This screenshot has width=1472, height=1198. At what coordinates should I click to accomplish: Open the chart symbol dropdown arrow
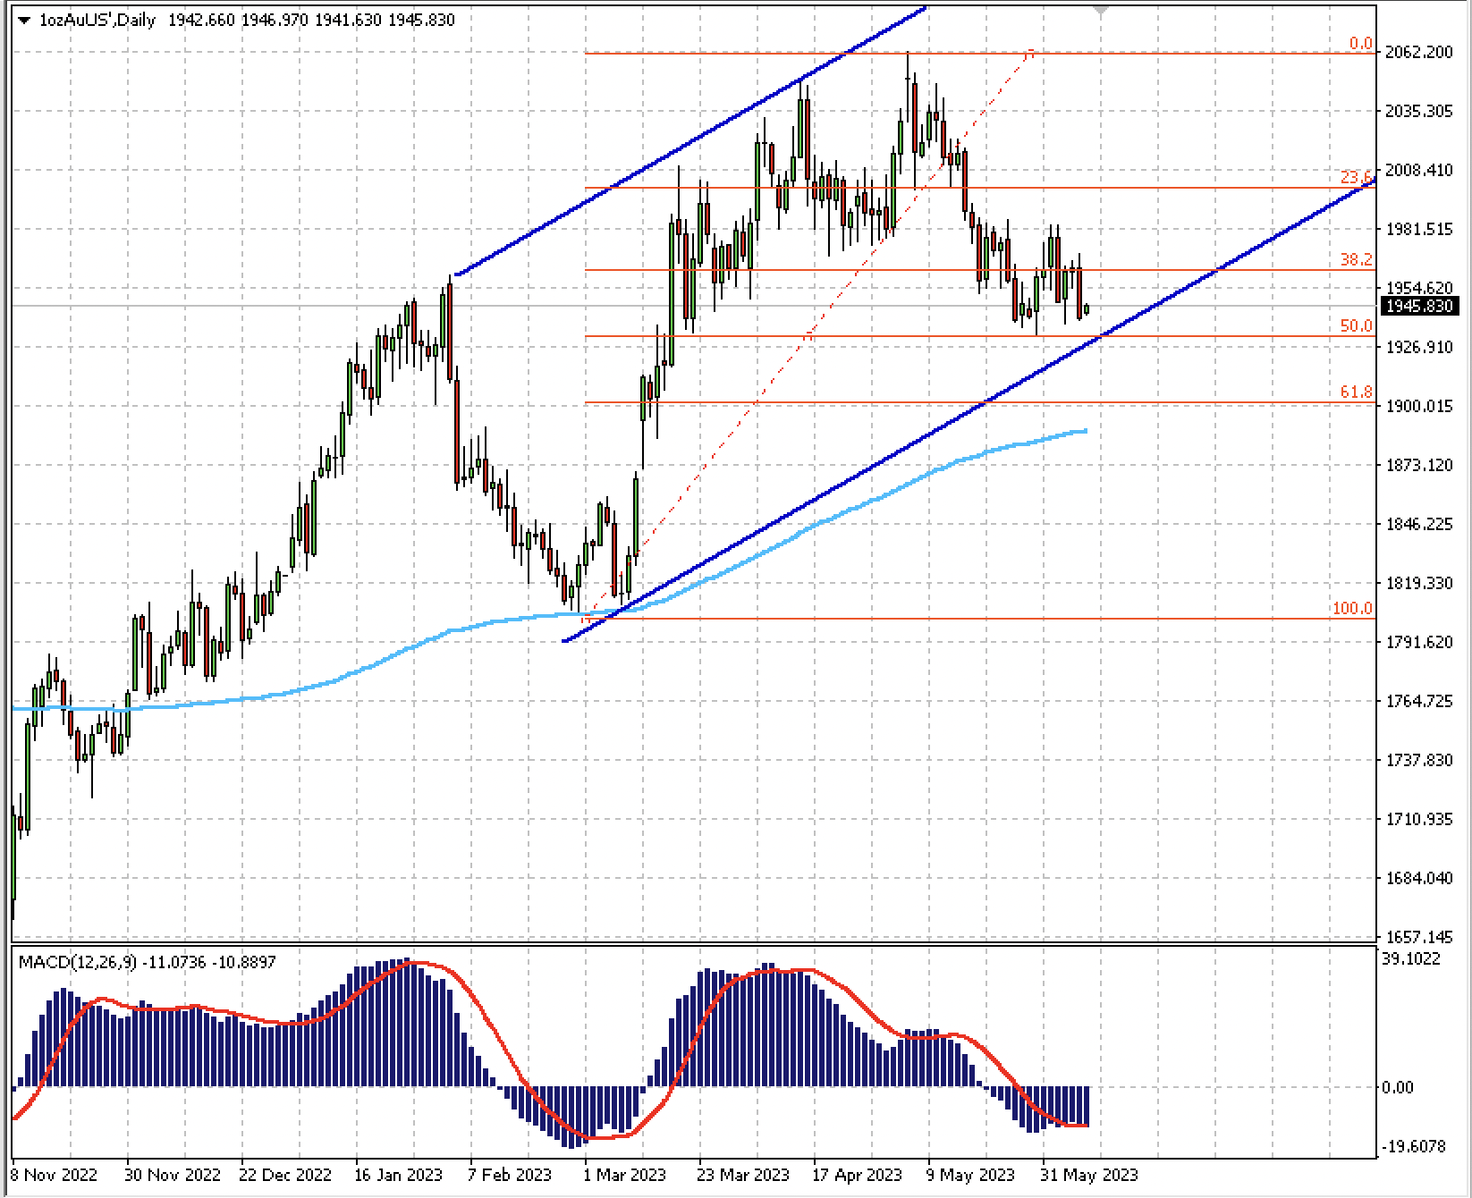tap(24, 20)
